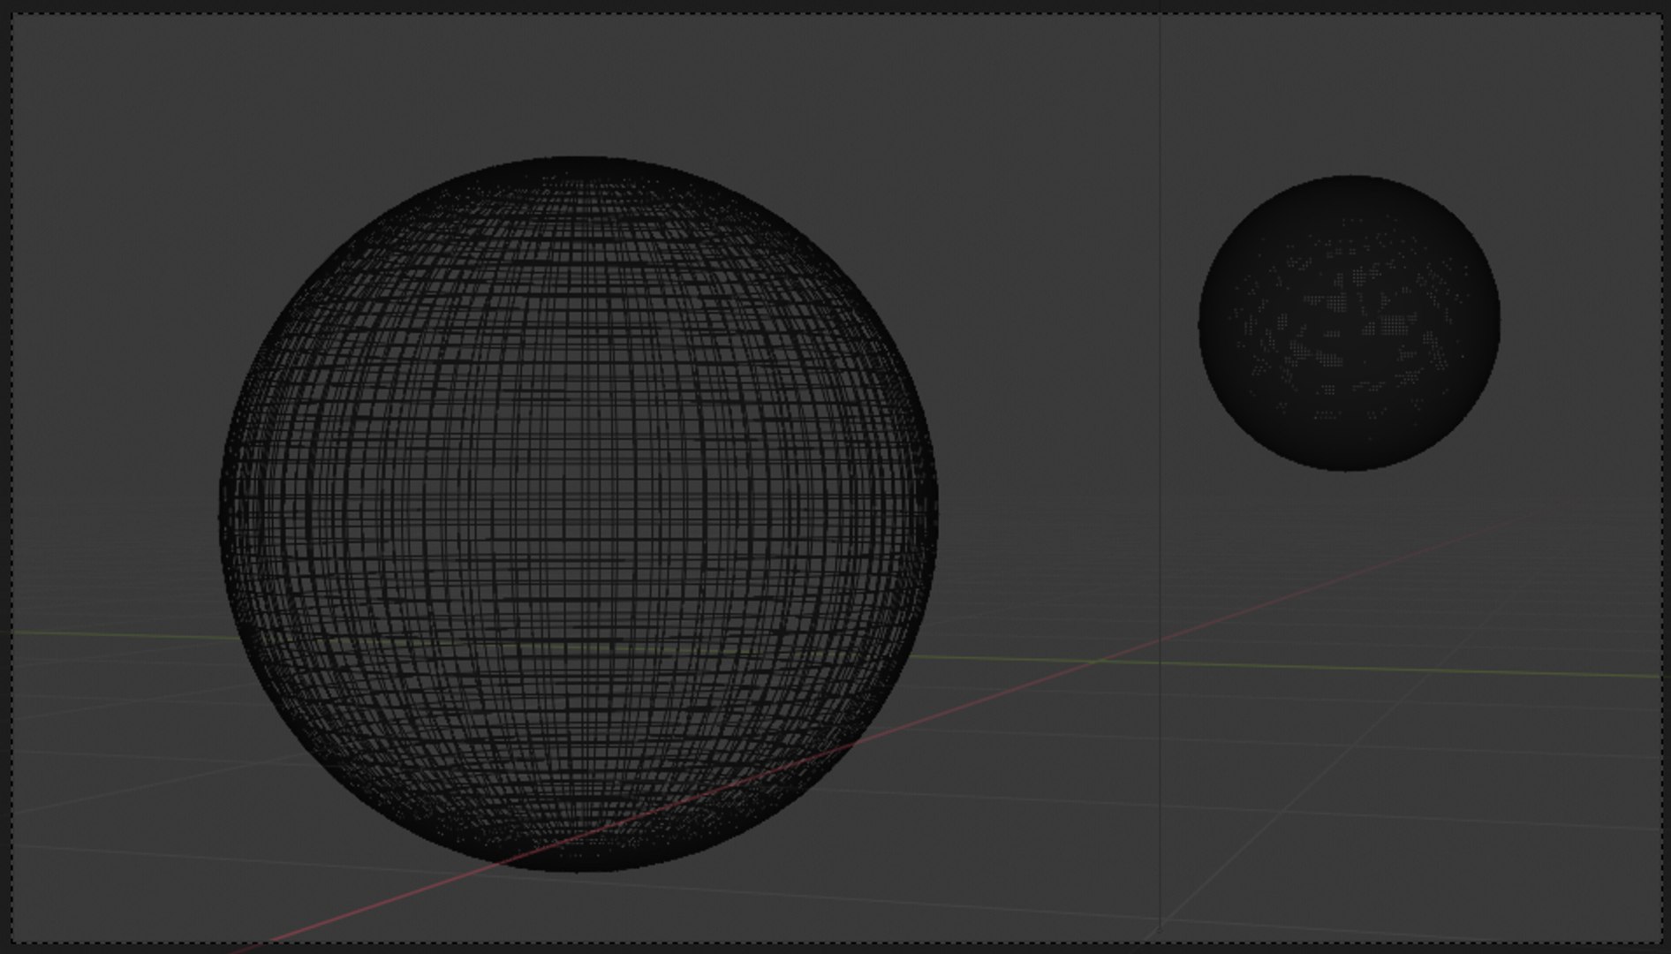Select the large wireframe sphere

tap(578, 514)
